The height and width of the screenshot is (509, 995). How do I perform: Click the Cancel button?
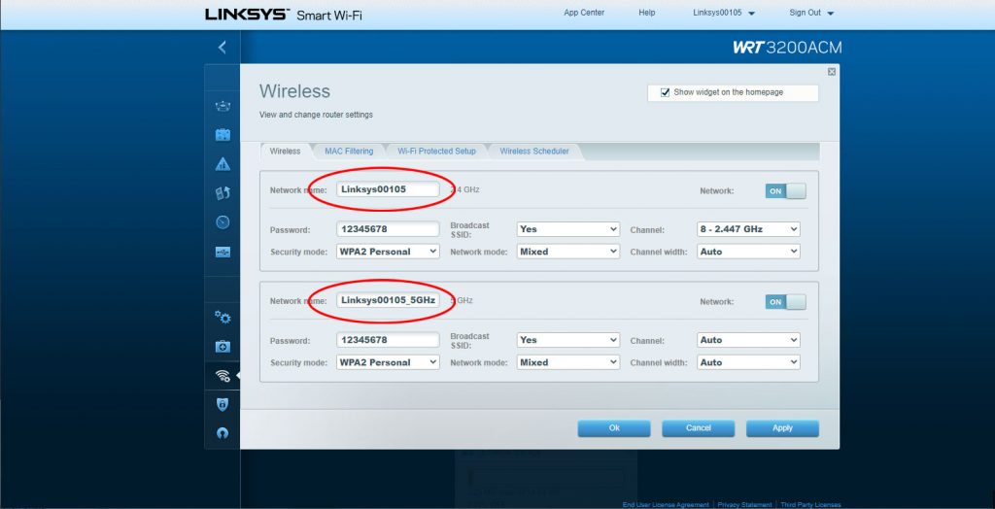[x=698, y=428]
